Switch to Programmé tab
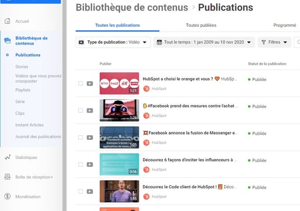Viewport: 300px width, 211px height. (x=285, y=25)
